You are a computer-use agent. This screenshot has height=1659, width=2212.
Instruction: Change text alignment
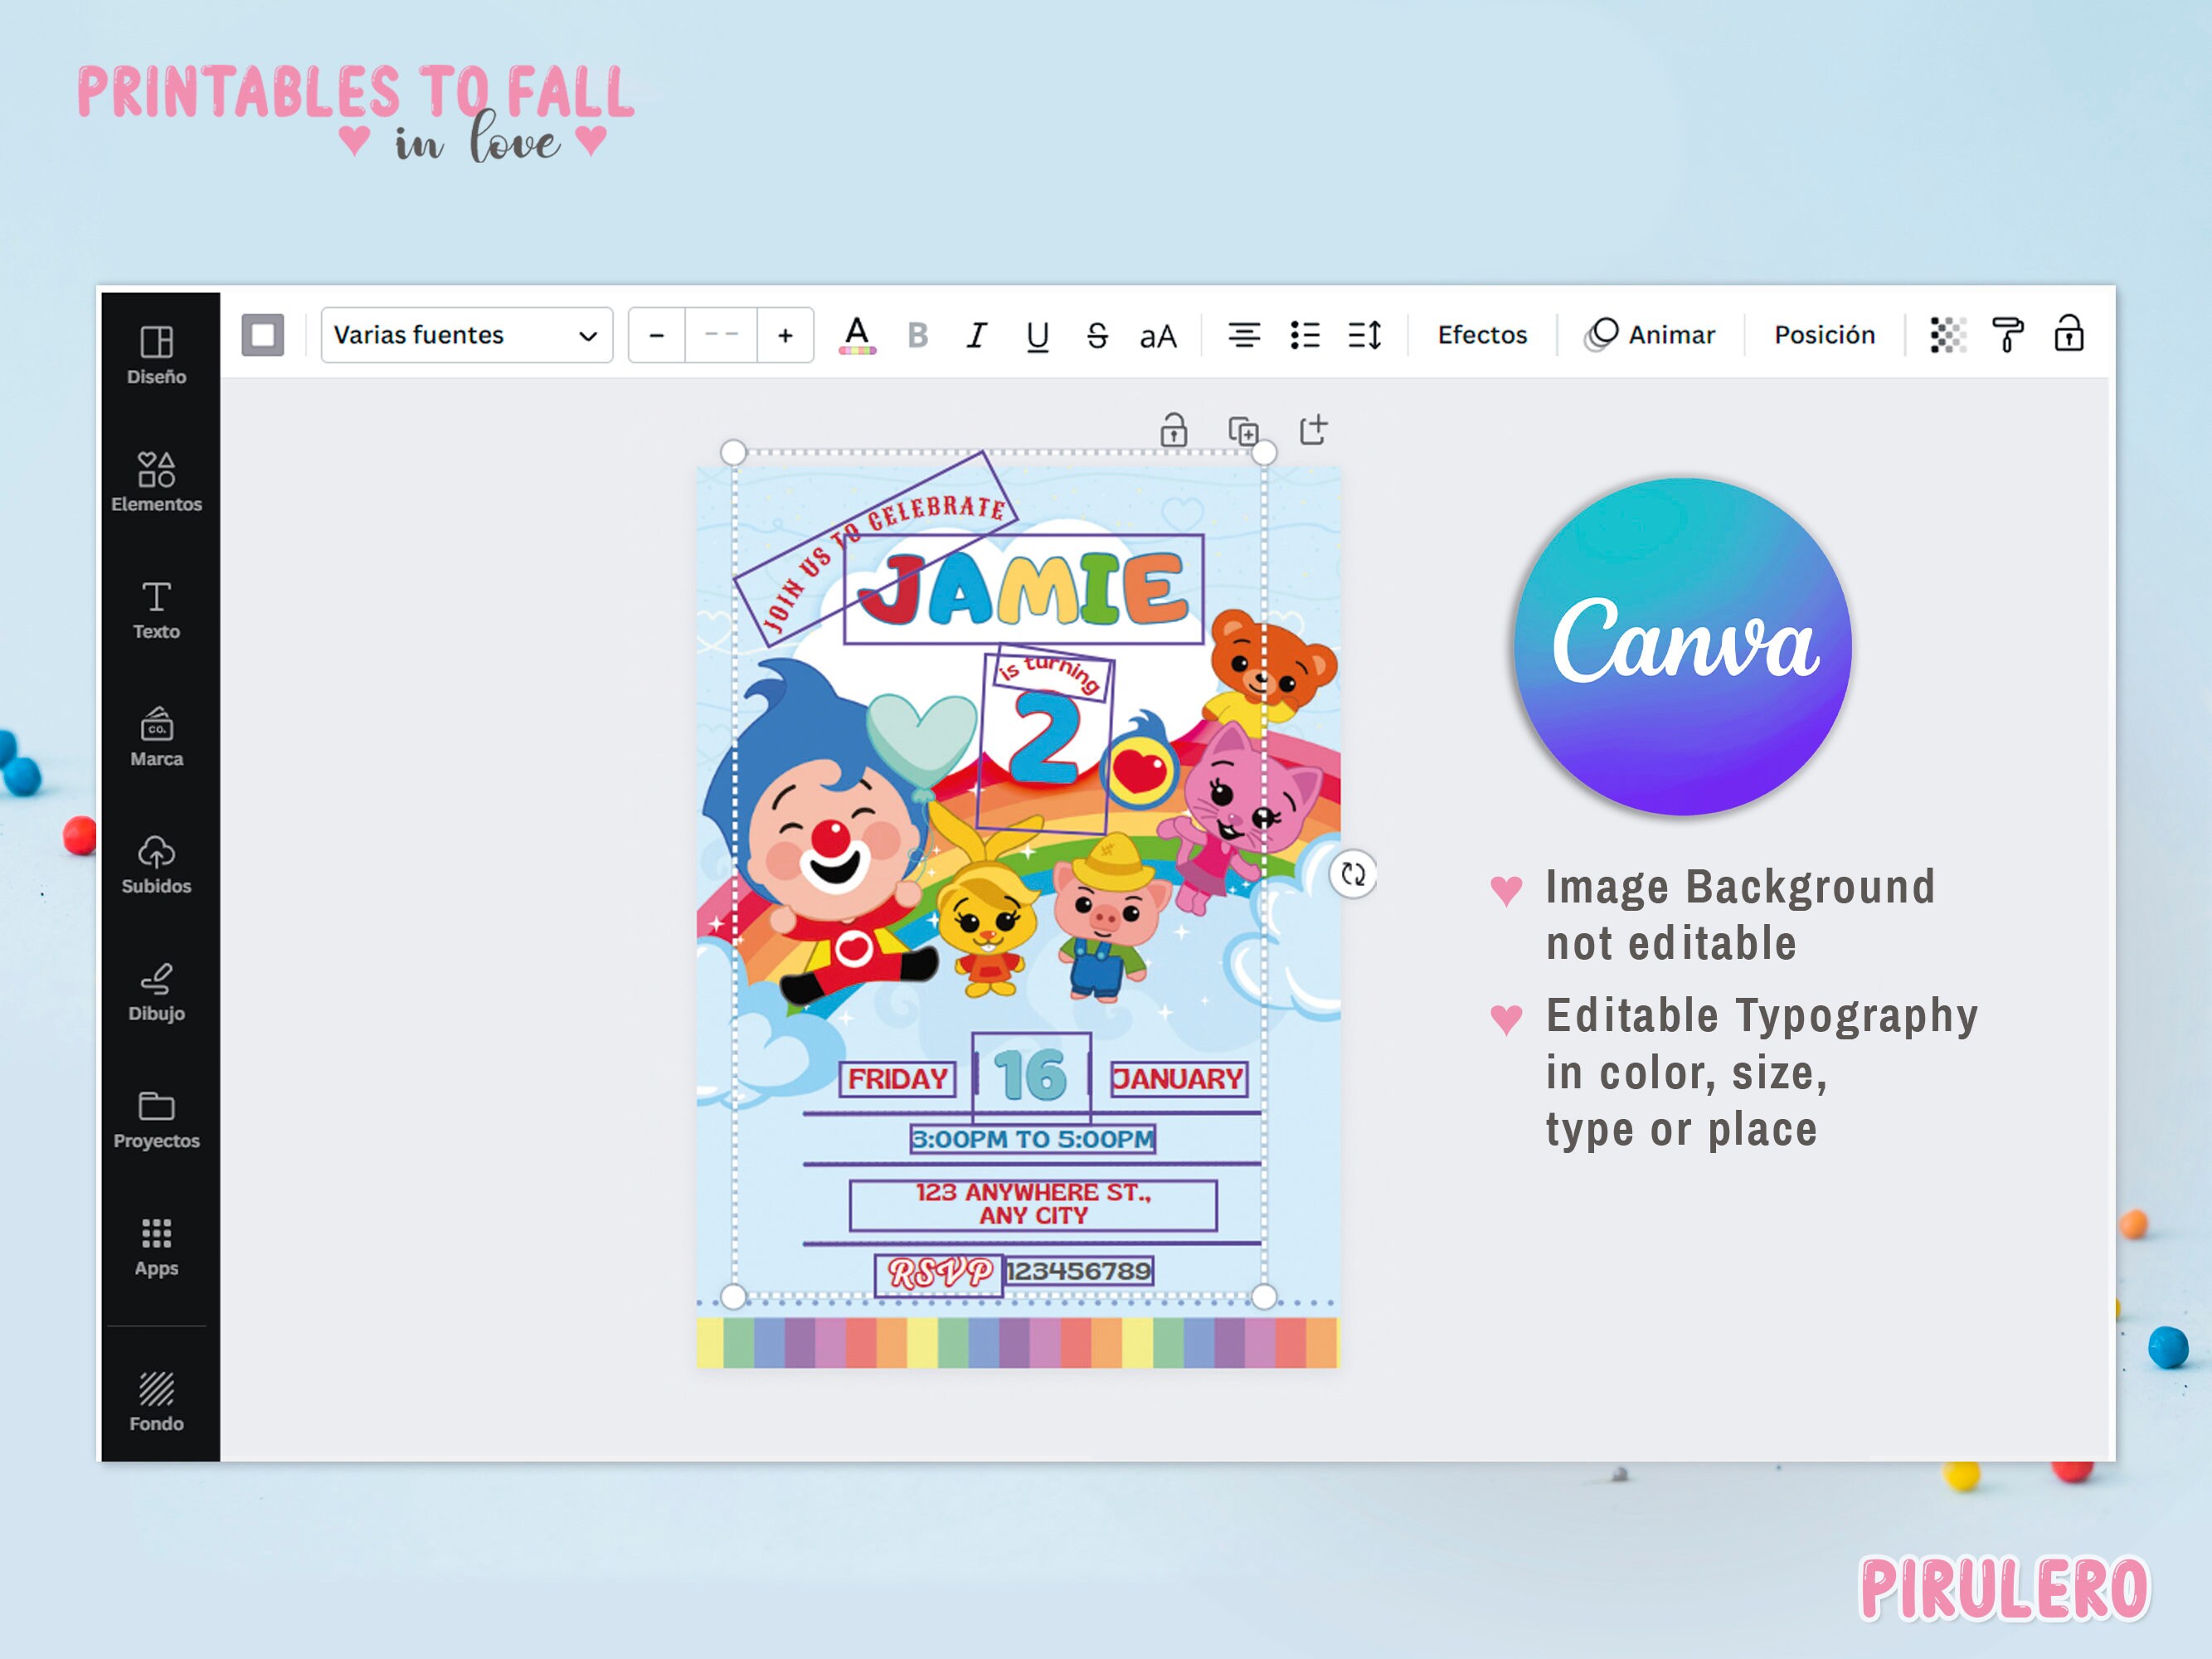coord(1244,335)
